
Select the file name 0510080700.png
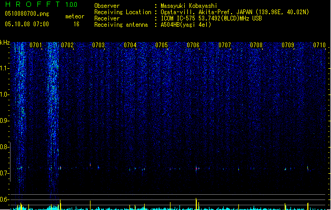click(27, 14)
